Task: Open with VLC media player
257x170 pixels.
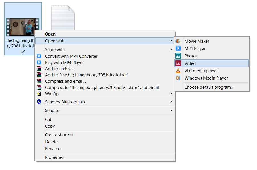Action: pos(212,71)
